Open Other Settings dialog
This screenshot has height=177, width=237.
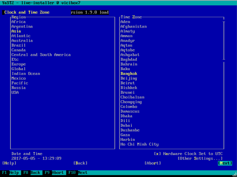click(x=200, y=158)
